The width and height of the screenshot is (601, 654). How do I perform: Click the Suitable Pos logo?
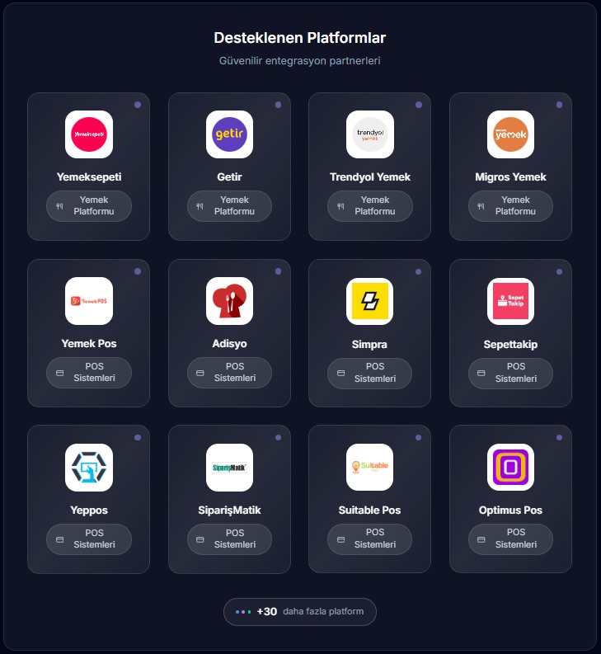(370, 468)
